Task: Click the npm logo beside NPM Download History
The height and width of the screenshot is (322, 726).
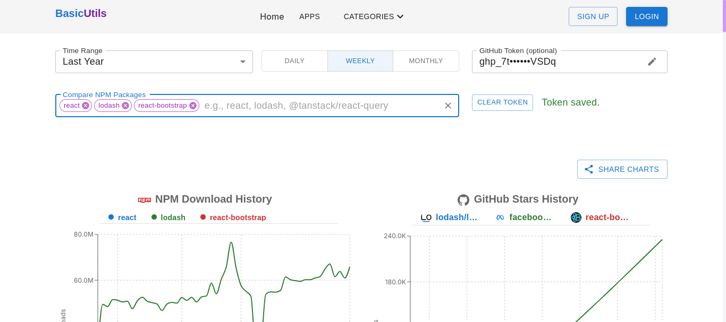Action: pos(145,199)
